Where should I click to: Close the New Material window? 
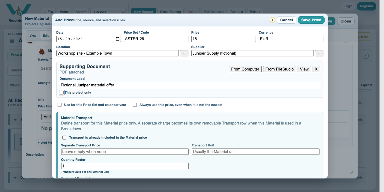click(346, 21)
